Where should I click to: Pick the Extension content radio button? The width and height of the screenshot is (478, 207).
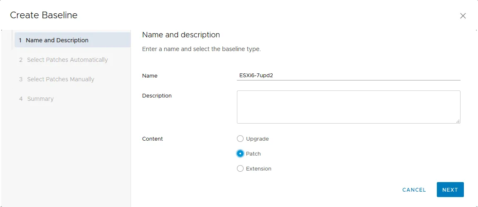(240, 168)
